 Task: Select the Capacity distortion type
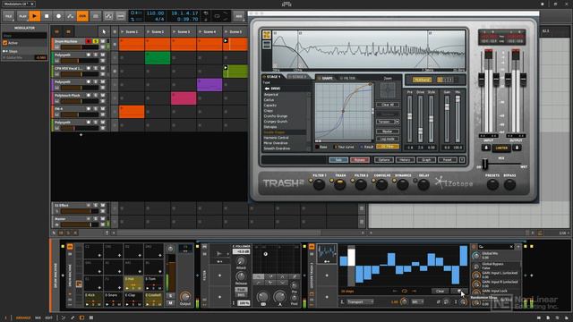point(270,106)
